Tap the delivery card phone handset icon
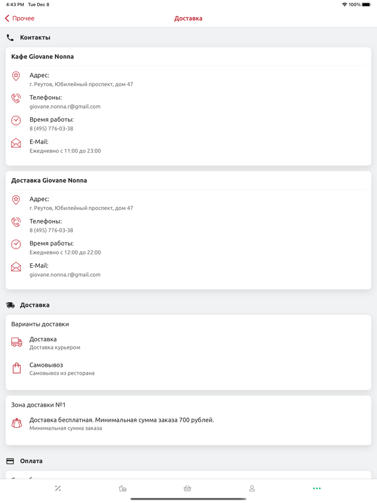Image resolution: width=377 pixels, height=503 pixels. 16,222
